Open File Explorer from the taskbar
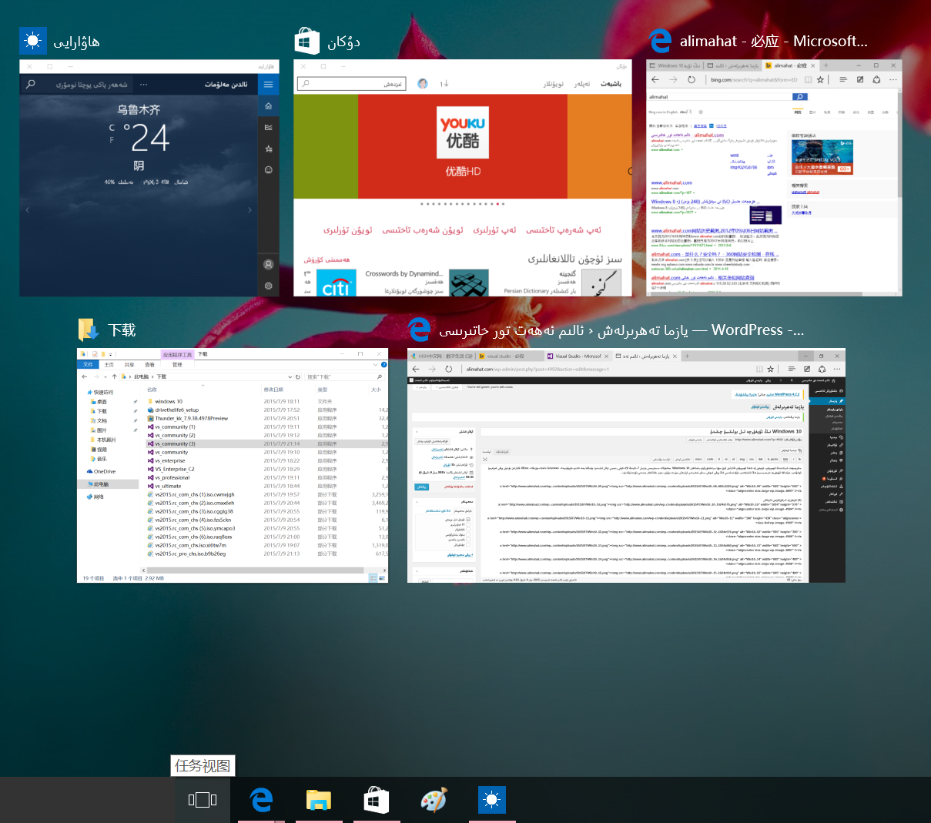931x823 pixels. point(319,800)
